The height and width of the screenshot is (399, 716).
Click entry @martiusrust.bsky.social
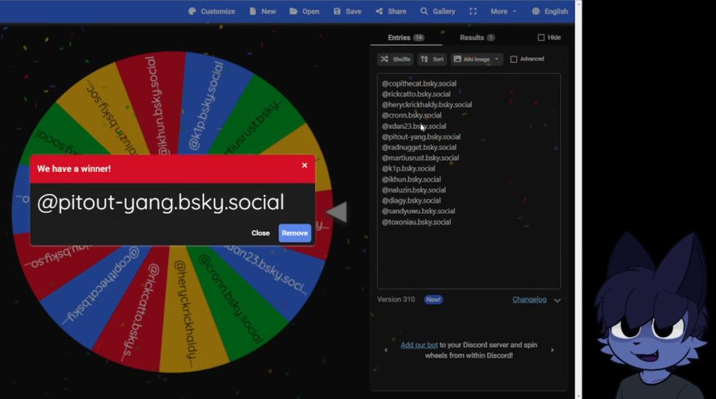[420, 158]
